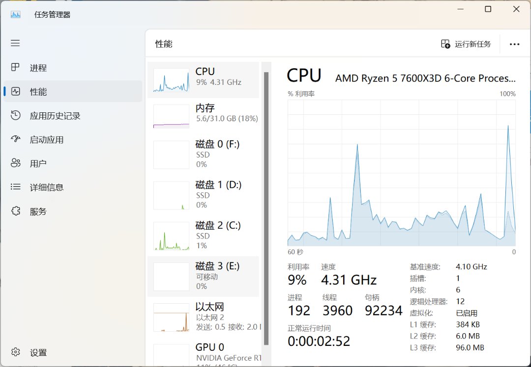Open the 应用历史记录 clock icon

click(x=16, y=115)
